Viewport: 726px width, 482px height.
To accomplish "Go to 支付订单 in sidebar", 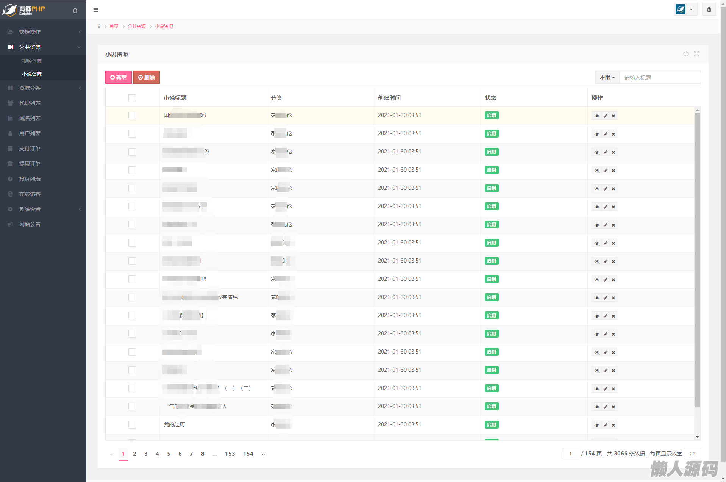I will pyautogui.click(x=30, y=149).
